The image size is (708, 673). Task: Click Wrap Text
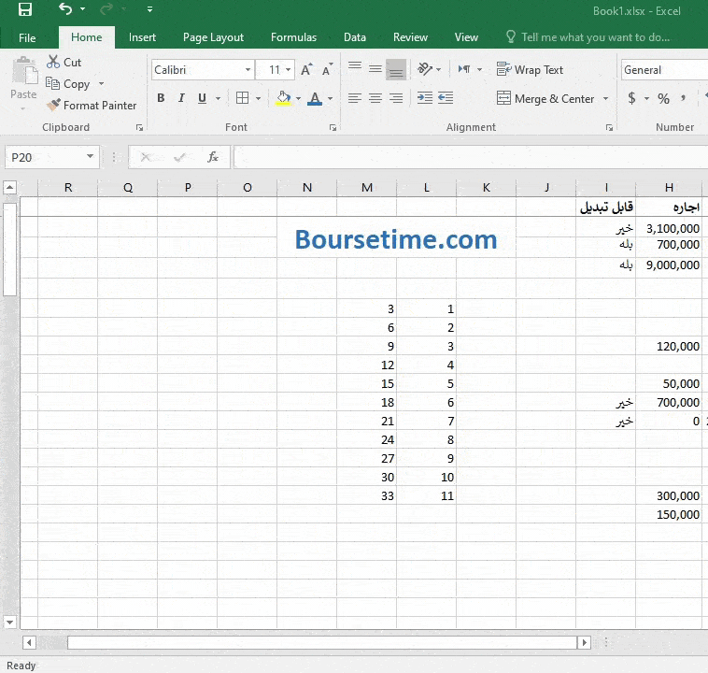[531, 69]
